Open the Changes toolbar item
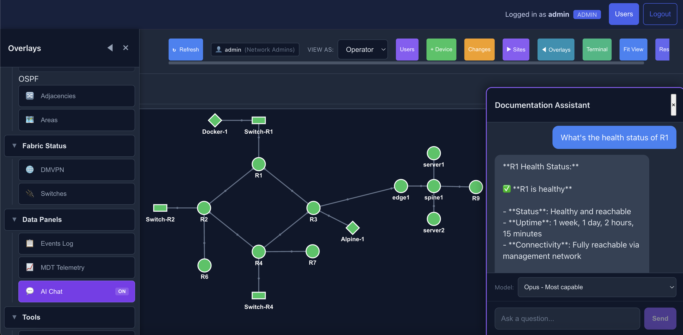The height and width of the screenshot is (335, 683). [x=479, y=50]
